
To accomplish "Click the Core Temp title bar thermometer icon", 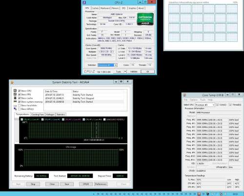I will click(x=185, y=95).
